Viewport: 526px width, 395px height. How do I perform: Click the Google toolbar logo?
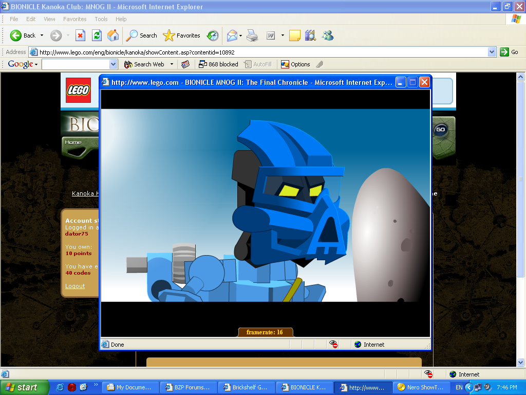[21, 64]
